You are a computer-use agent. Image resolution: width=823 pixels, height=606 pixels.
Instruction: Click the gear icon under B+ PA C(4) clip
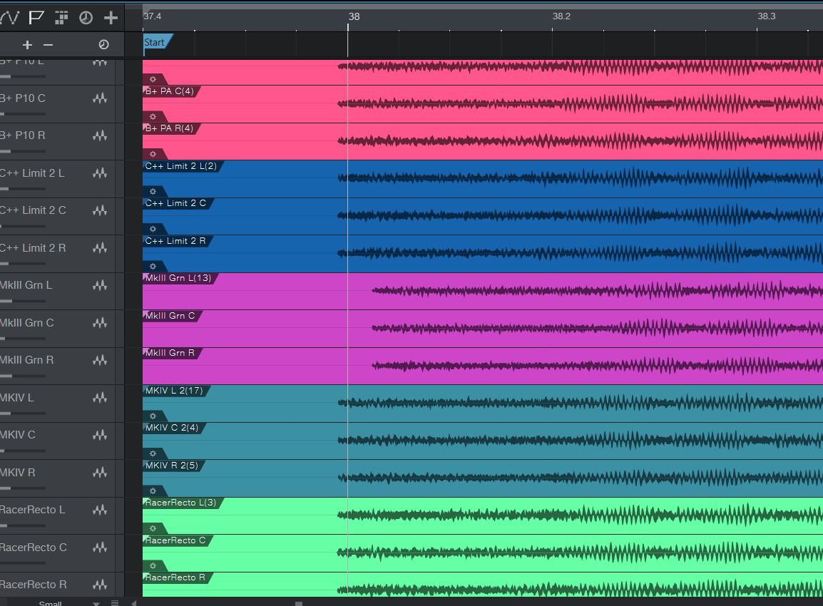153,116
